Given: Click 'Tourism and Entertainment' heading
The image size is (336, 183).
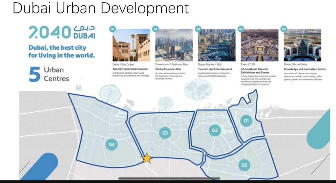Looking at the screenshot, I should (215, 69).
